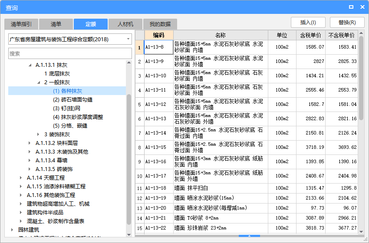Screen dimensions: 369x243
Task: Click the price value 1585.07
Action: click(315, 47)
